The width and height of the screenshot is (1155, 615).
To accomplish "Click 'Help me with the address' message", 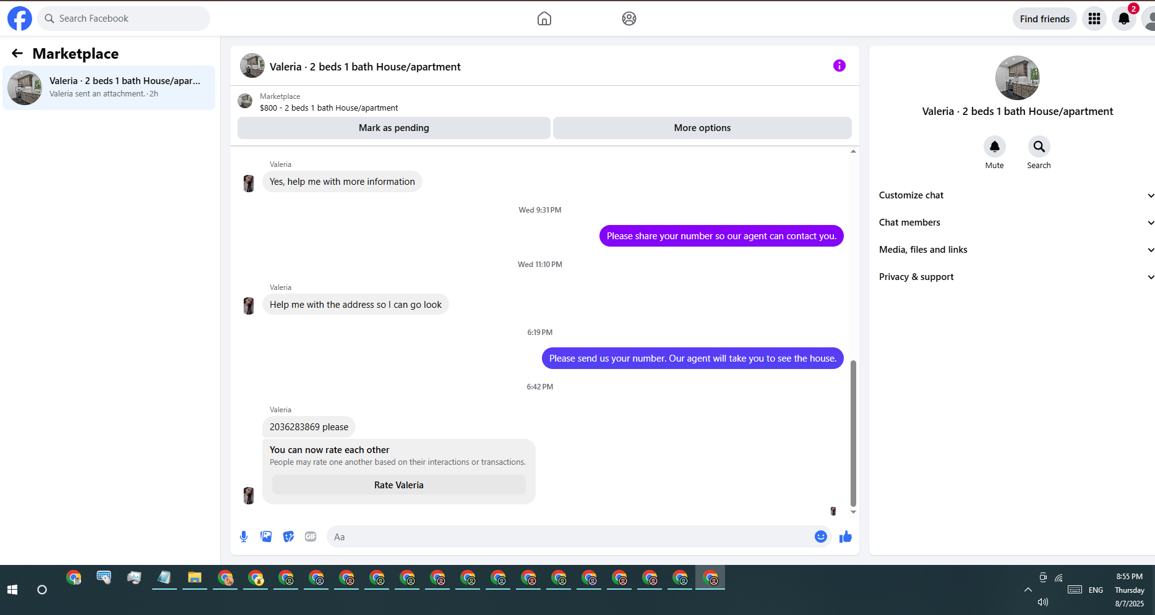I will tap(356, 305).
